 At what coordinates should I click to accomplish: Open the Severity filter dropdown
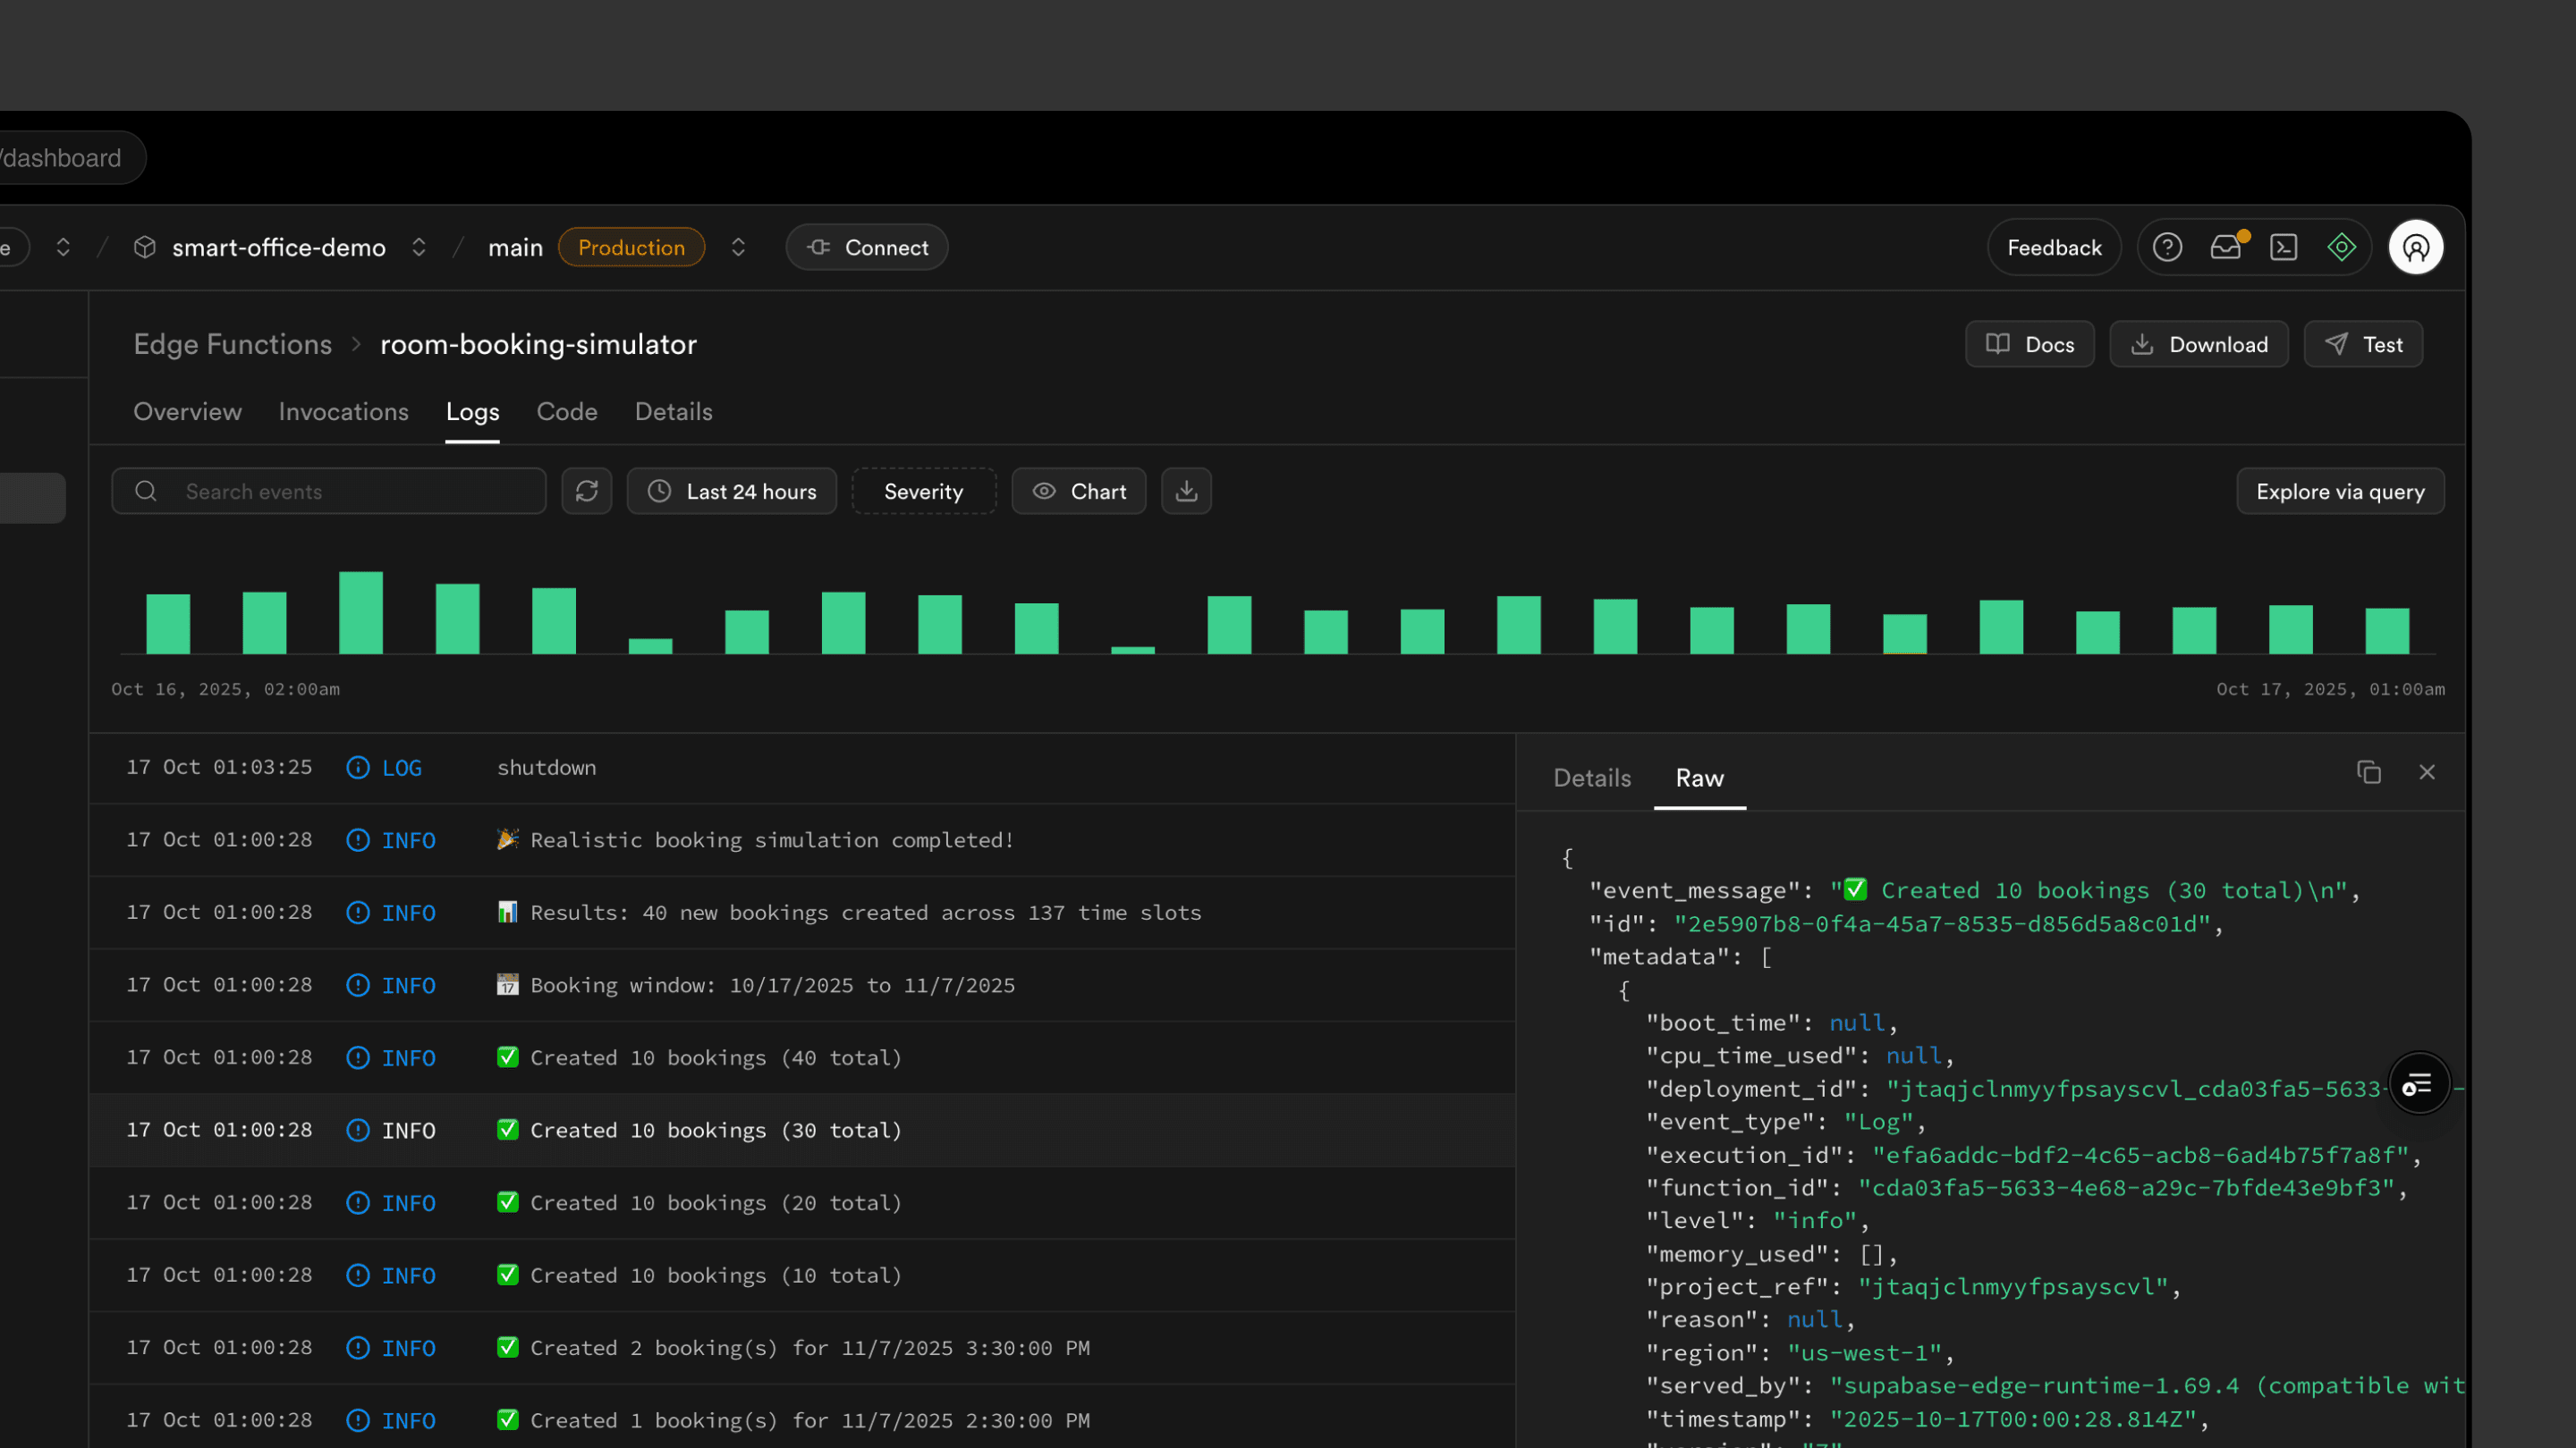(x=923, y=491)
